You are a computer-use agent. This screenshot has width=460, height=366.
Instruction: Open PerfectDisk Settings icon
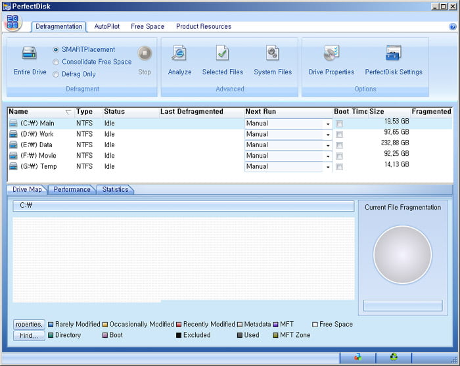[x=394, y=54]
